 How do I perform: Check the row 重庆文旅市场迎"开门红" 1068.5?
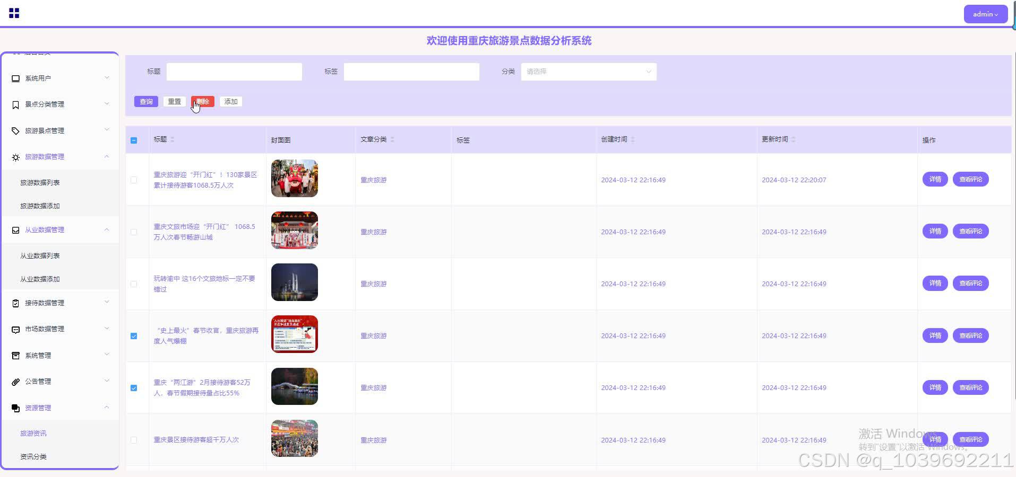pyautogui.click(x=134, y=232)
